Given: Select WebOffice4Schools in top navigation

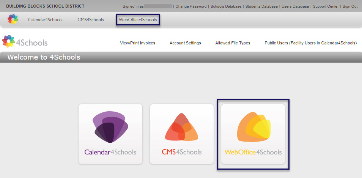Looking at the screenshot, I should tap(138, 20).
